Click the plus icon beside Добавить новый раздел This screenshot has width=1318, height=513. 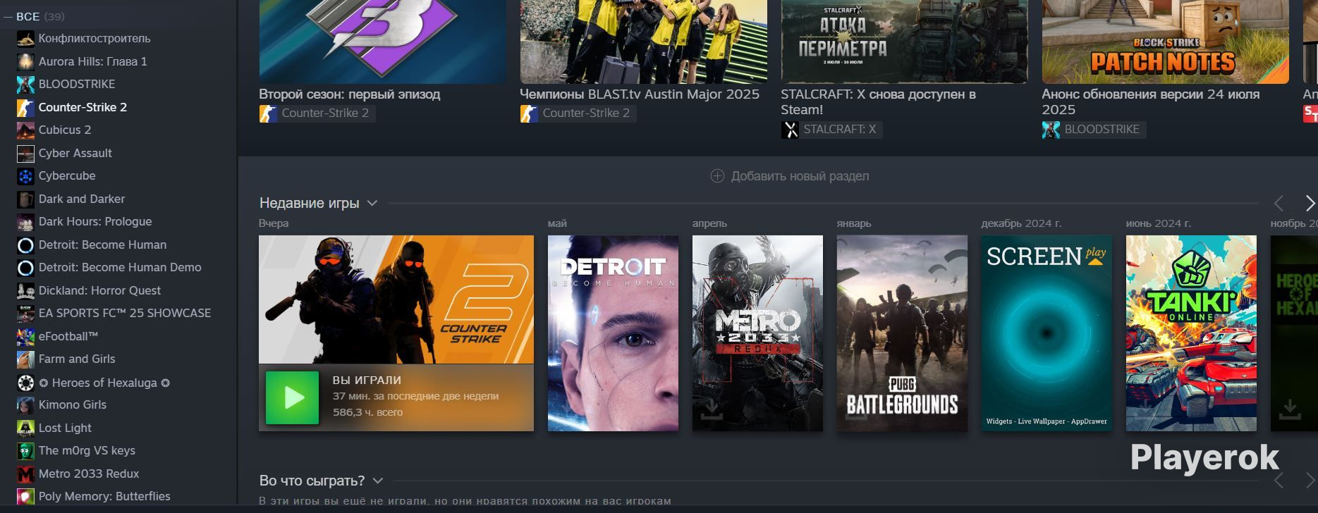[x=717, y=176]
